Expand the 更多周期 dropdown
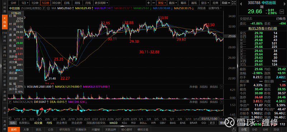 point(102,3)
